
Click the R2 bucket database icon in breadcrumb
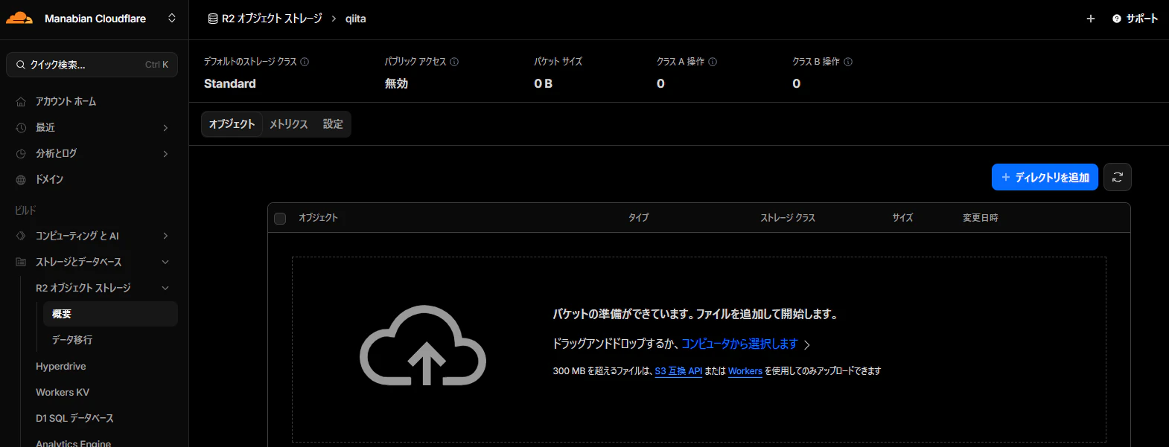(213, 19)
